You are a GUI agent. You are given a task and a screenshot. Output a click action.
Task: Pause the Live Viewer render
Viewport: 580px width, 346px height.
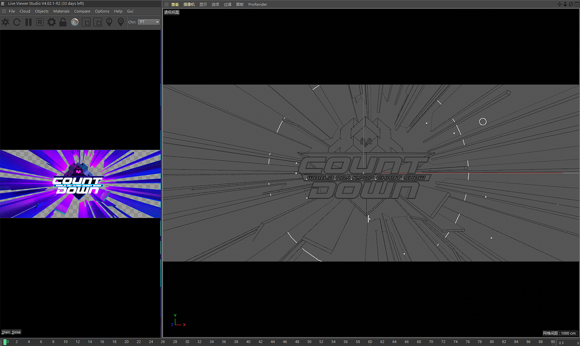point(29,22)
